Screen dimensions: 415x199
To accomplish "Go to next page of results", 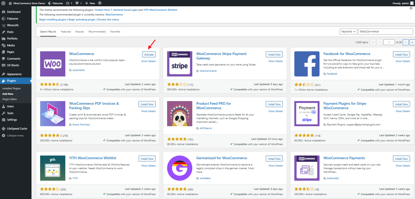I will 406,42.
